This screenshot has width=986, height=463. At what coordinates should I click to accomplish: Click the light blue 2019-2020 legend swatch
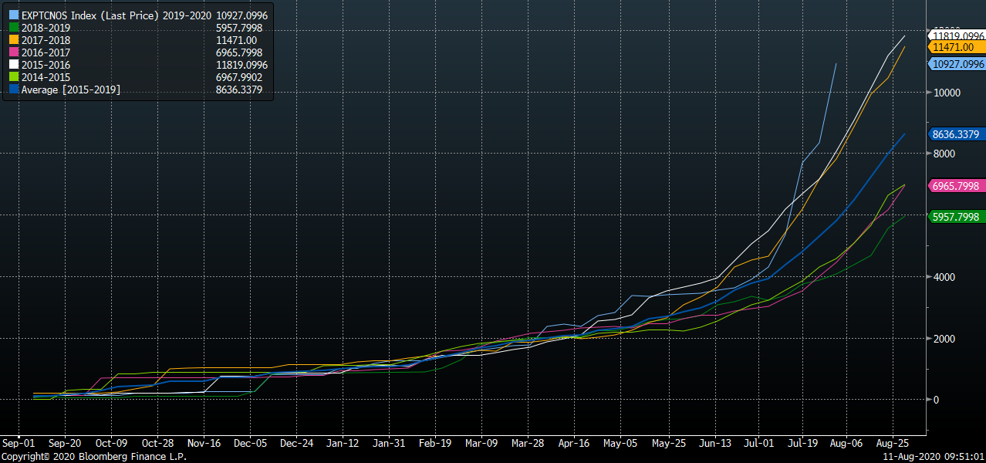tap(13, 15)
